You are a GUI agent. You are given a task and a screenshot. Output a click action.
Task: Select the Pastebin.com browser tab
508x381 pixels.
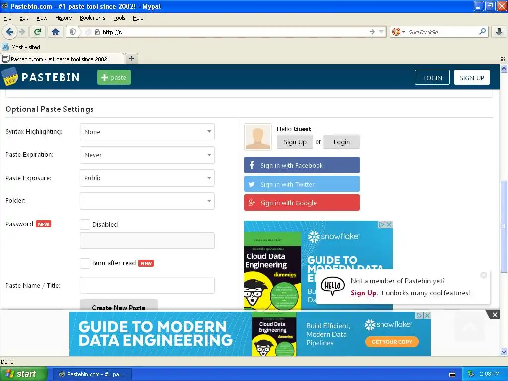click(x=62, y=59)
